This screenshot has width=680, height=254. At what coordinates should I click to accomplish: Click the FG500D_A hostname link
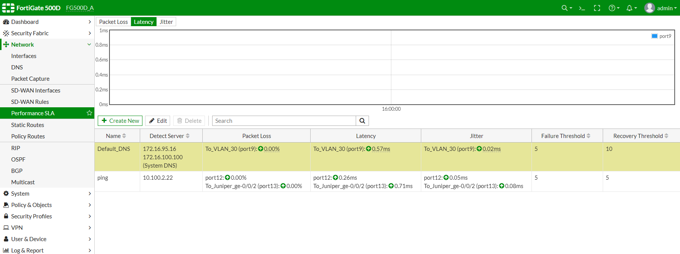coord(80,8)
